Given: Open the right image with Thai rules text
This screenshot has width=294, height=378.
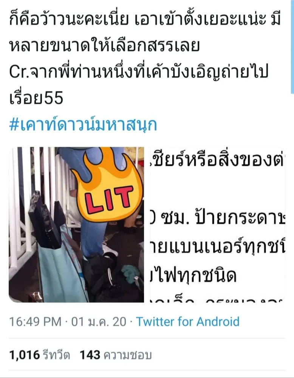Looking at the screenshot, I should click(x=218, y=225).
